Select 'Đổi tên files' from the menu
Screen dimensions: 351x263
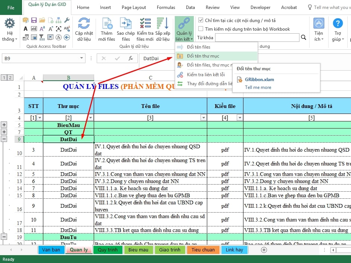198,47
